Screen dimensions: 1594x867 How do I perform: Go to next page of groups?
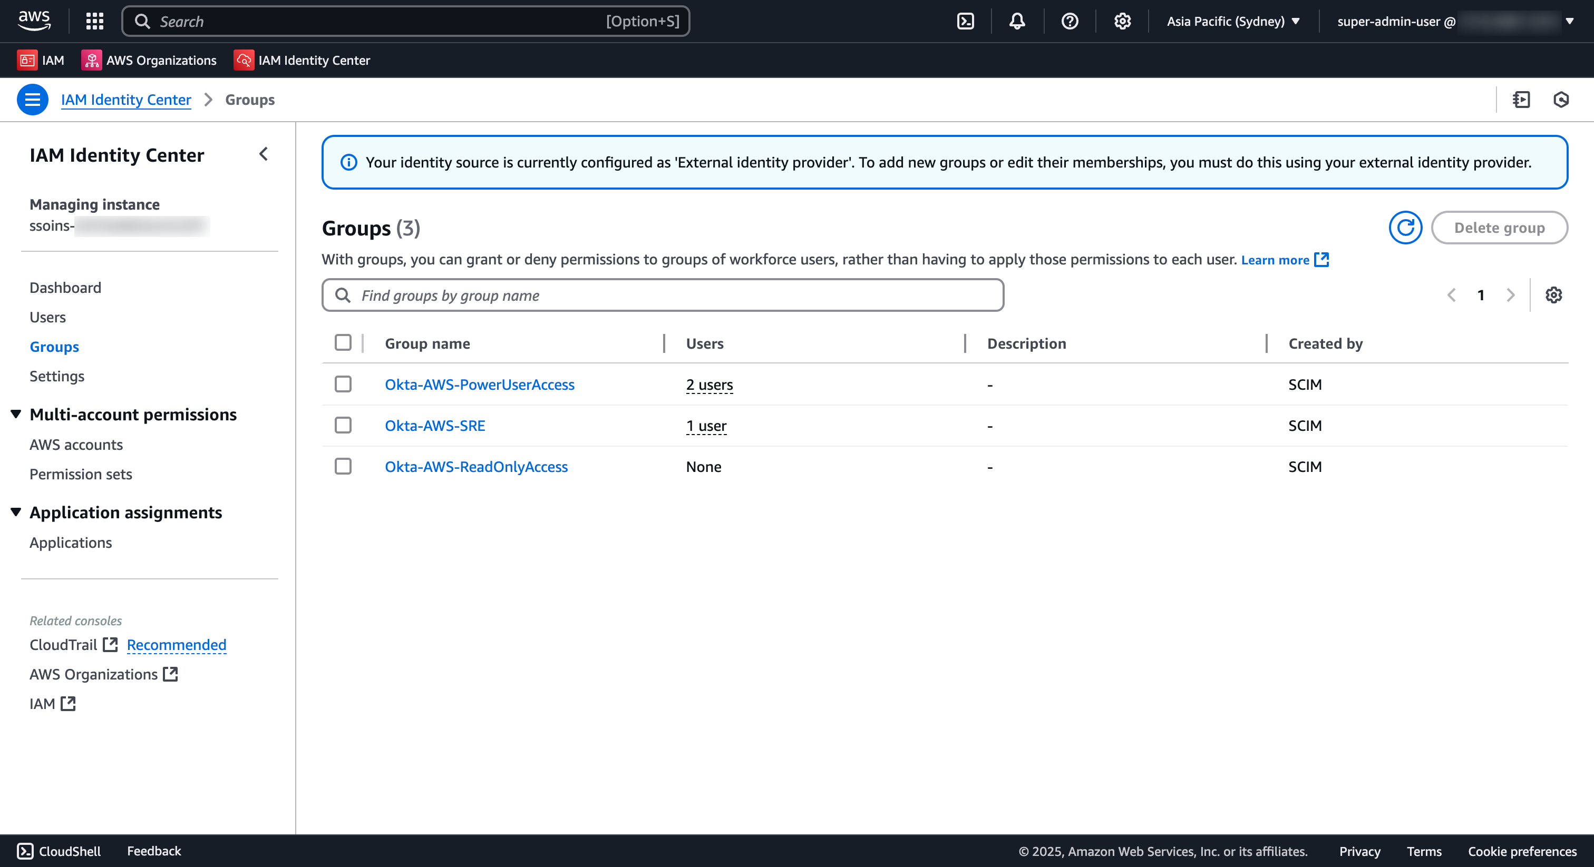click(1511, 295)
